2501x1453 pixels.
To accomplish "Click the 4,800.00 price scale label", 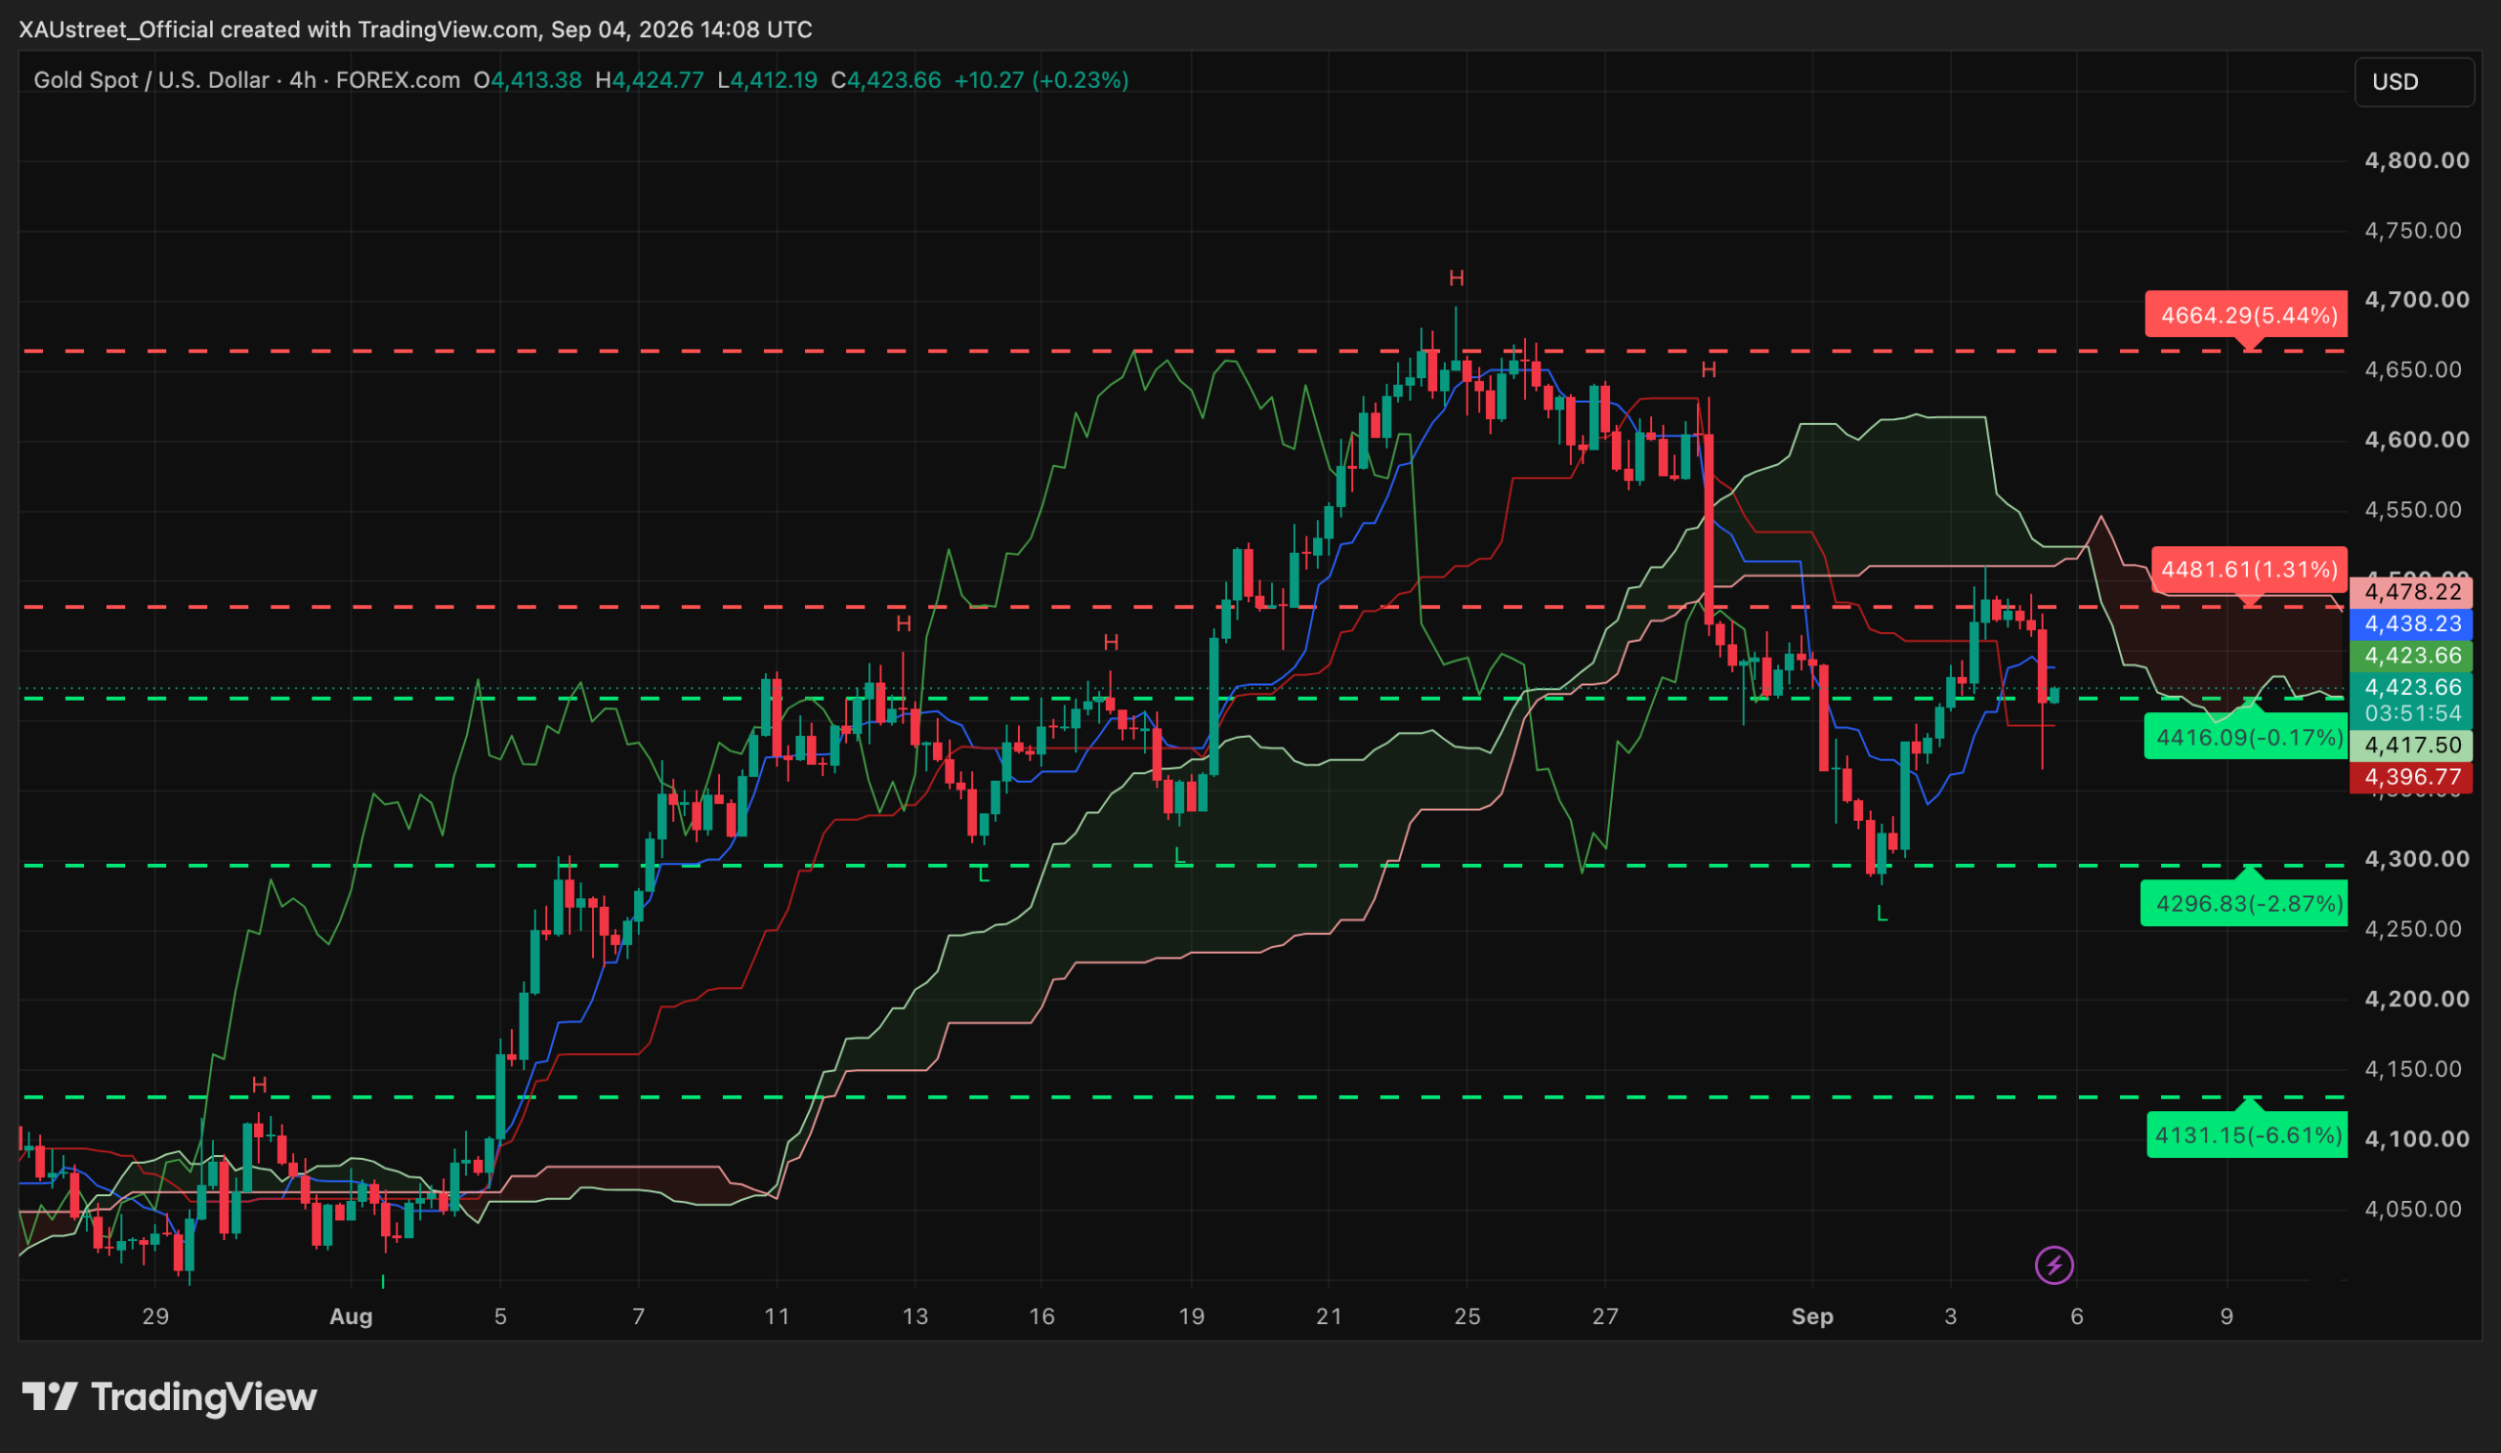I will click(2417, 161).
